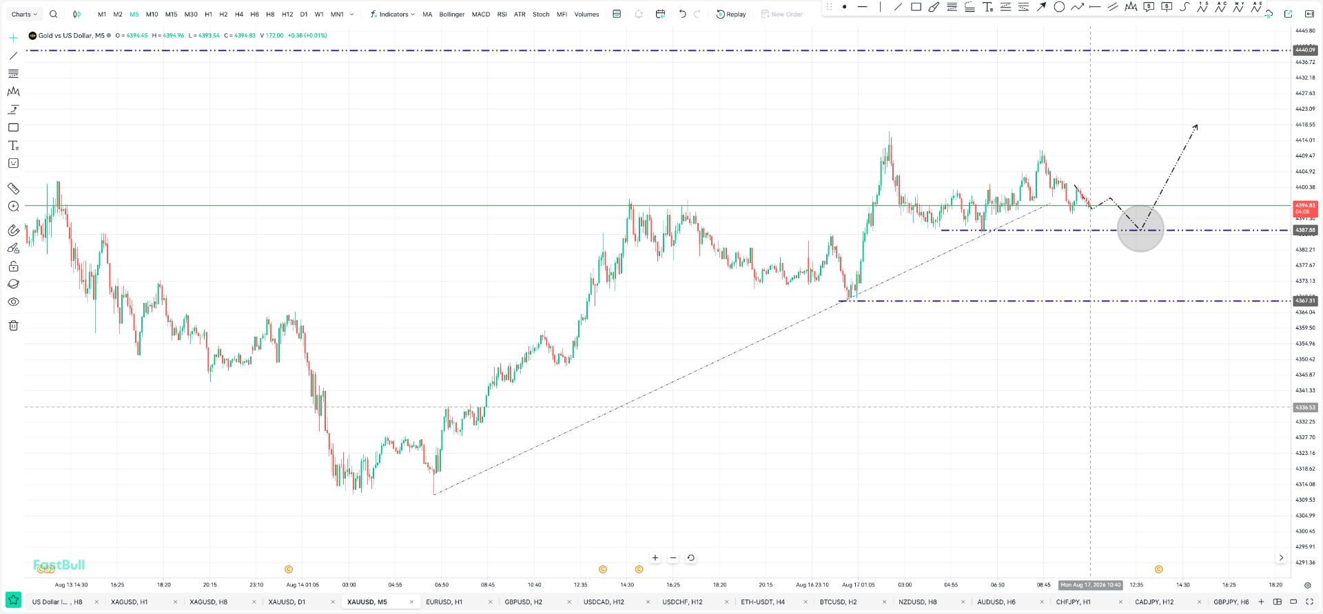Toggle the eye visibility of drawings
The width and height of the screenshot is (1323, 614).
coord(13,302)
